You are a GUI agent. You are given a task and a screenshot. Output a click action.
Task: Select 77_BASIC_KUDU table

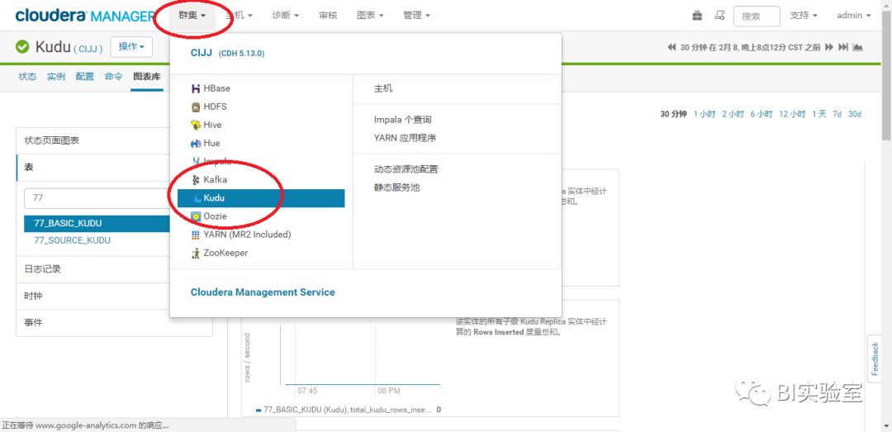(97, 224)
